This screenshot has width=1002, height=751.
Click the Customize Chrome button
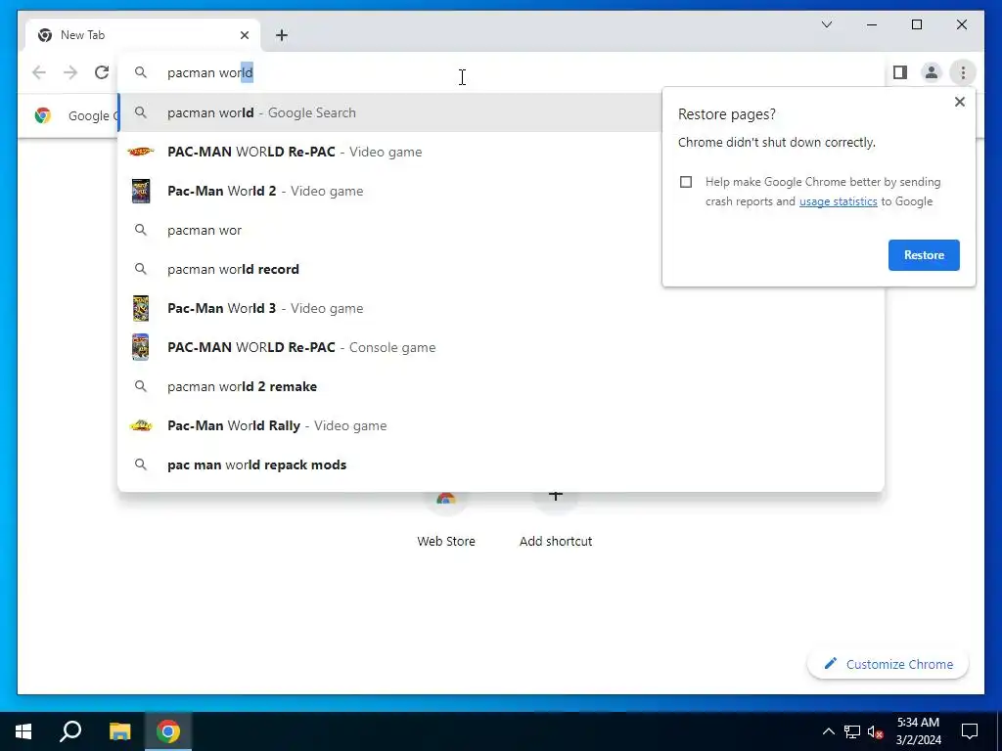point(888,664)
